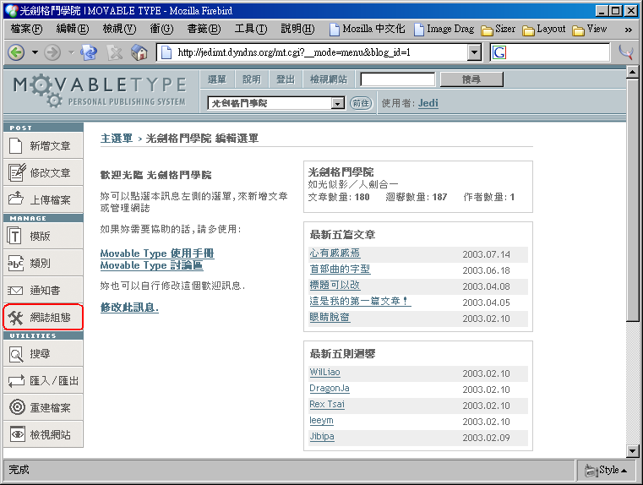This screenshot has height=485, width=643.
Task: Open the post 這是我的第一篇文章!
Action: 361,302
